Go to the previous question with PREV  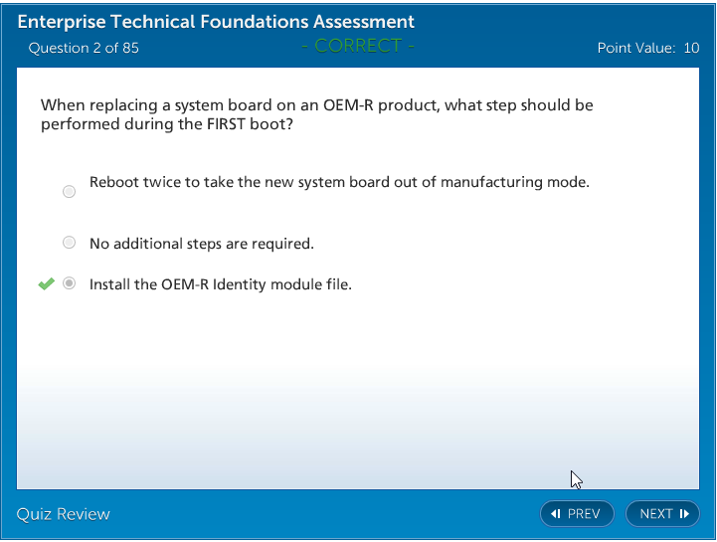click(x=577, y=514)
